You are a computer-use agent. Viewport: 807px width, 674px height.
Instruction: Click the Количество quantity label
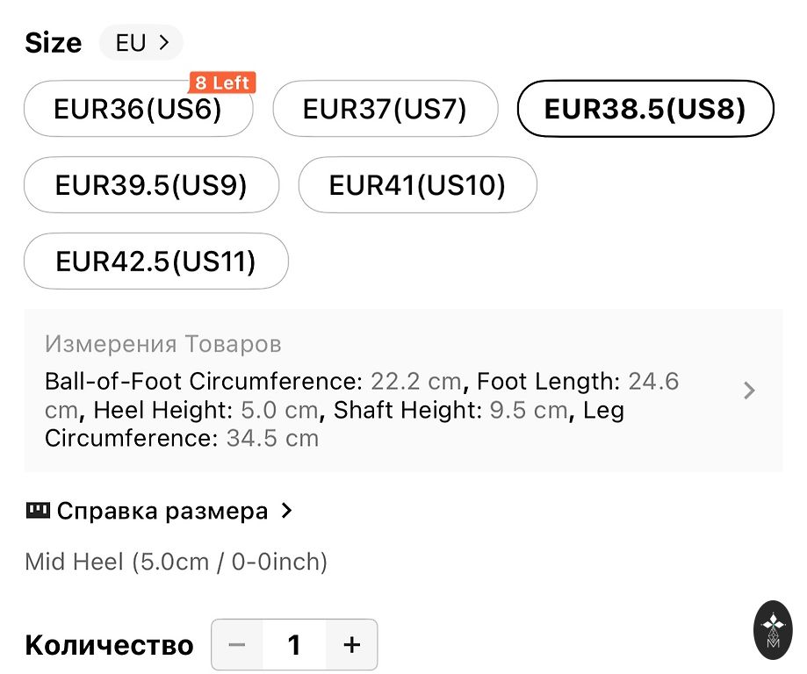(109, 646)
